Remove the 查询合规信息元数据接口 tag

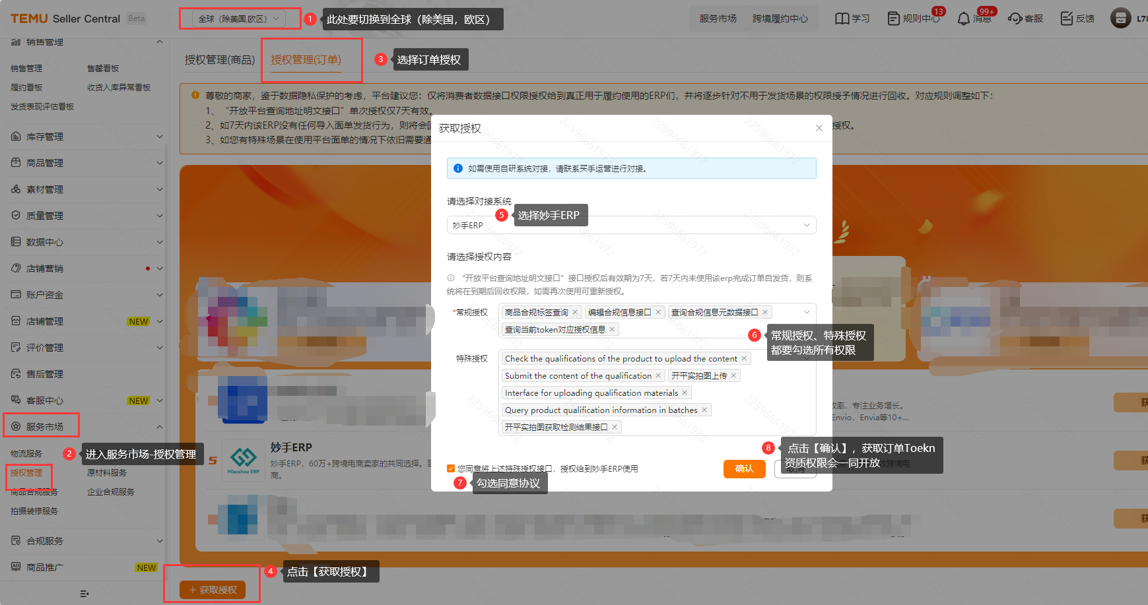[x=765, y=313]
